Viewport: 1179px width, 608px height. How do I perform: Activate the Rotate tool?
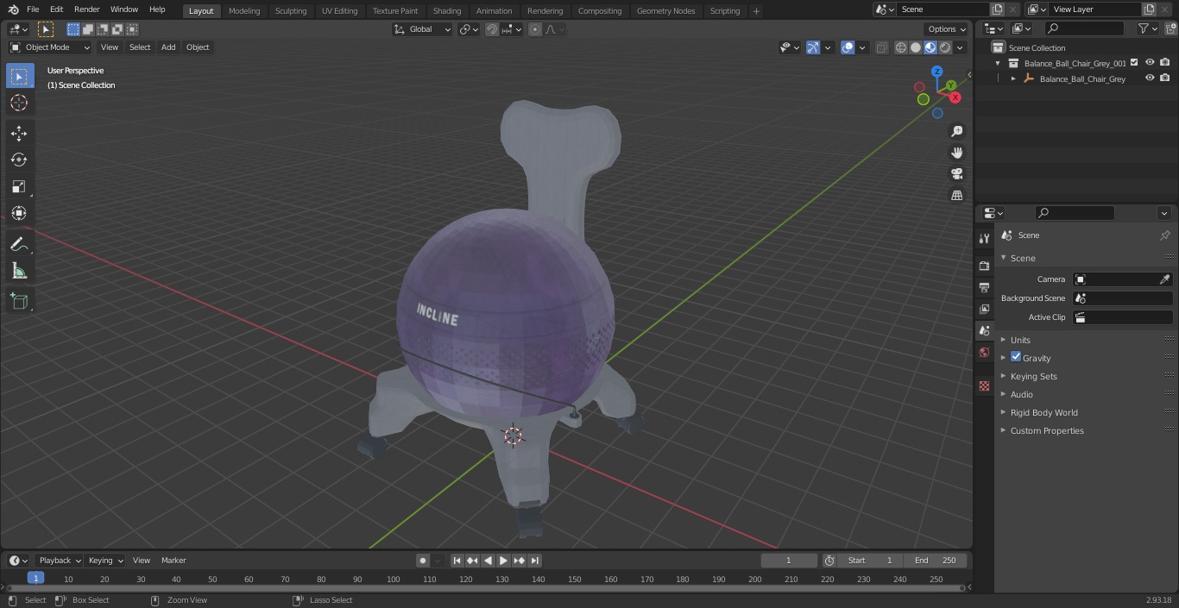pos(19,160)
